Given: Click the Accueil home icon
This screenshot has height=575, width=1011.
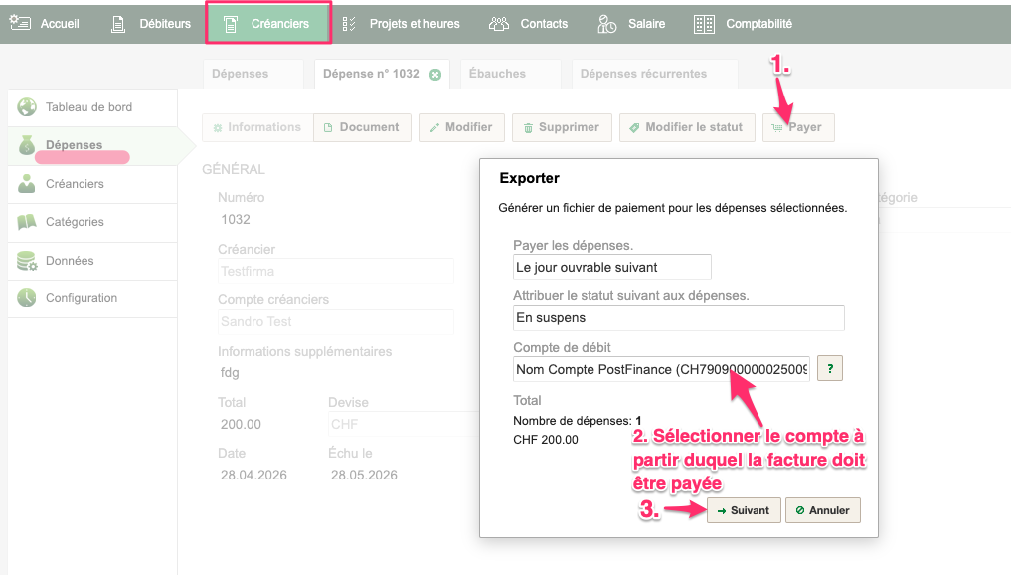Looking at the screenshot, I should point(20,23).
